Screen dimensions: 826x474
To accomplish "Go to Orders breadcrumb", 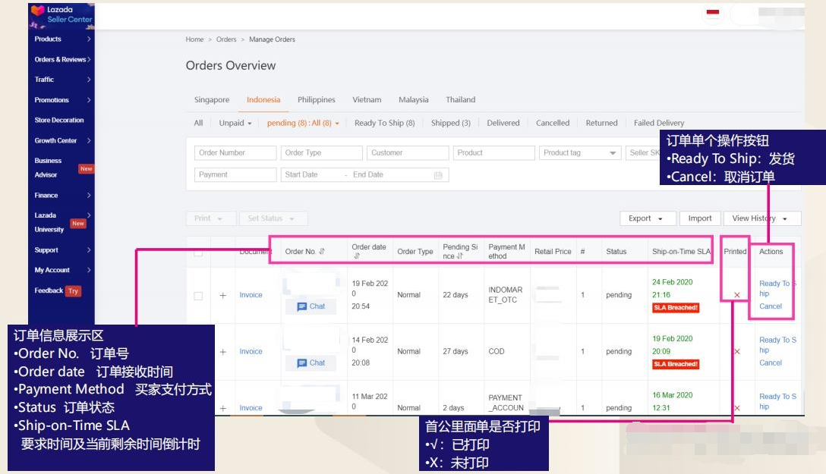I will pyautogui.click(x=226, y=39).
